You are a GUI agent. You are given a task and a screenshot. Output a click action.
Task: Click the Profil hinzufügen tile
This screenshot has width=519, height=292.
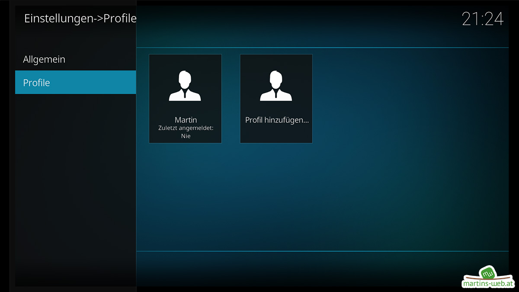pyautogui.click(x=276, y=99)
